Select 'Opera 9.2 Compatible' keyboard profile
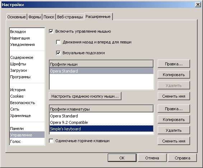Screen dimensions: 203x168 tap(101, 122)
